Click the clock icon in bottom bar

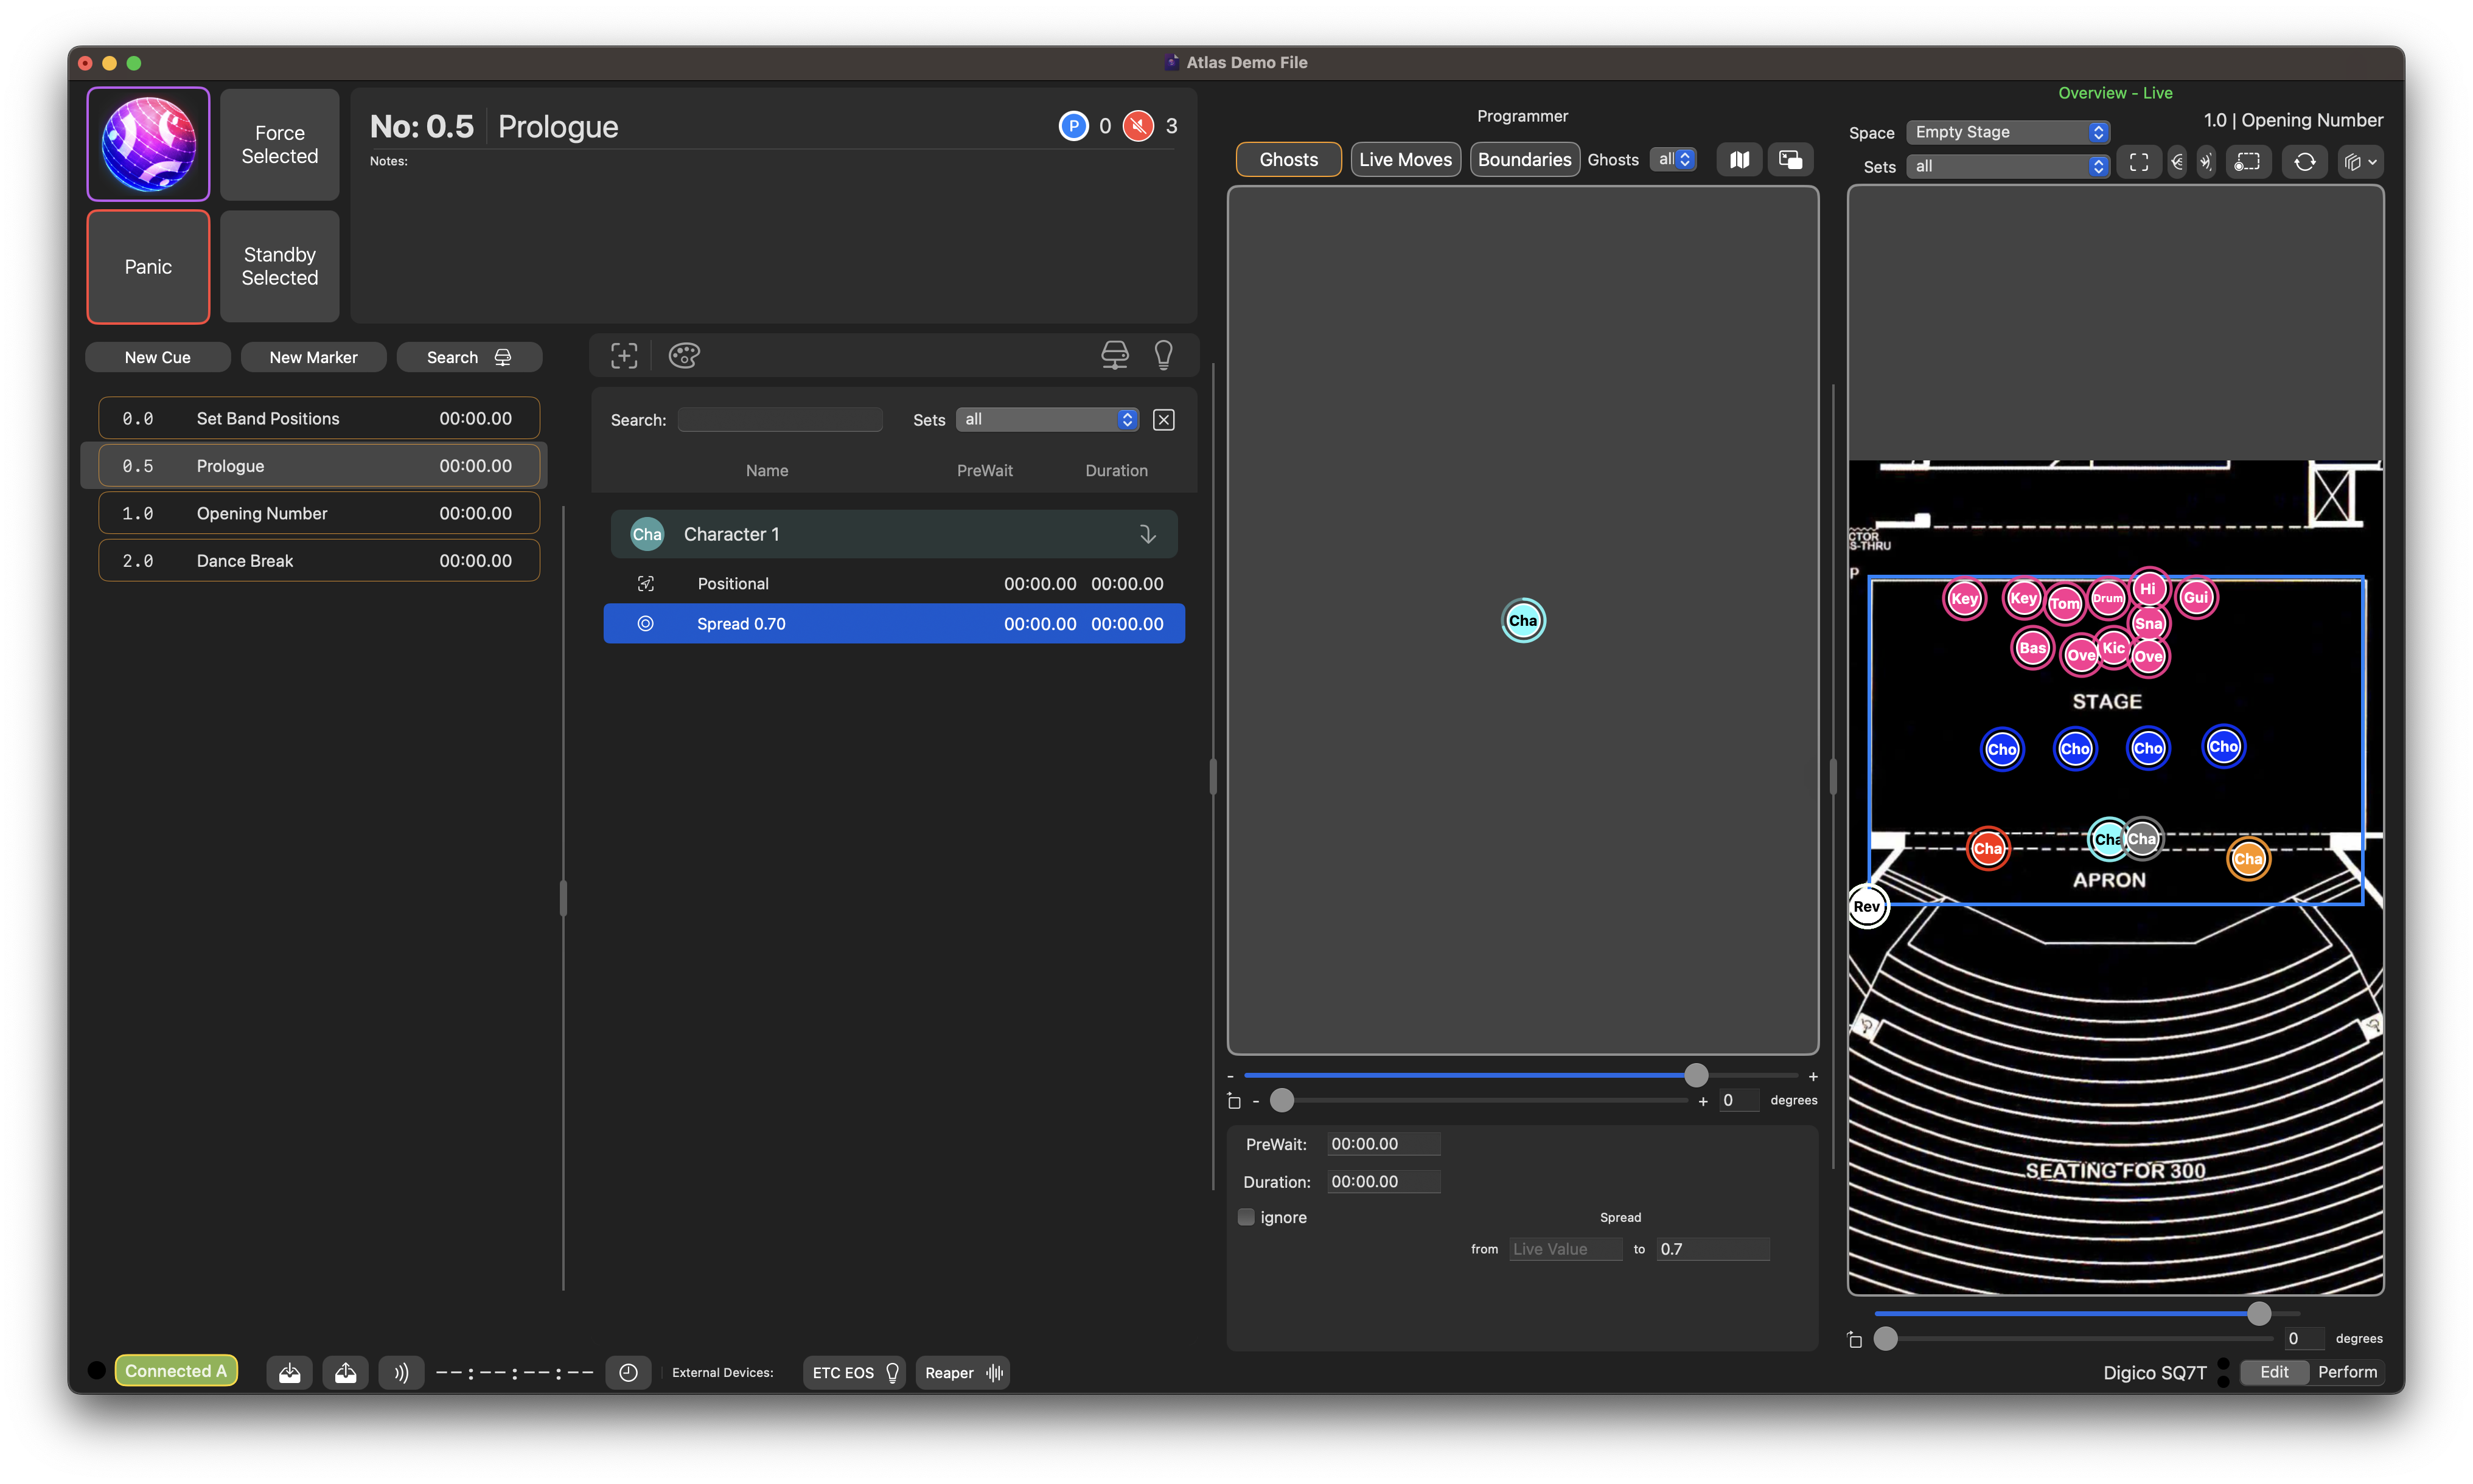coord(628,1372)
